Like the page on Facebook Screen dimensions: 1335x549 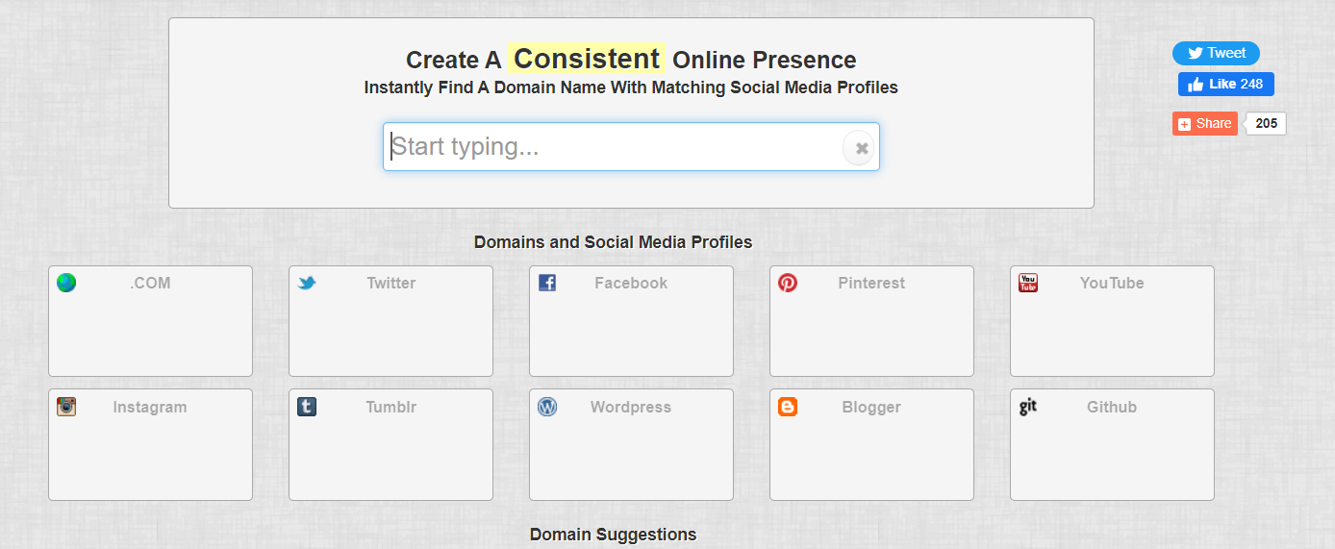click(1226, 84)
